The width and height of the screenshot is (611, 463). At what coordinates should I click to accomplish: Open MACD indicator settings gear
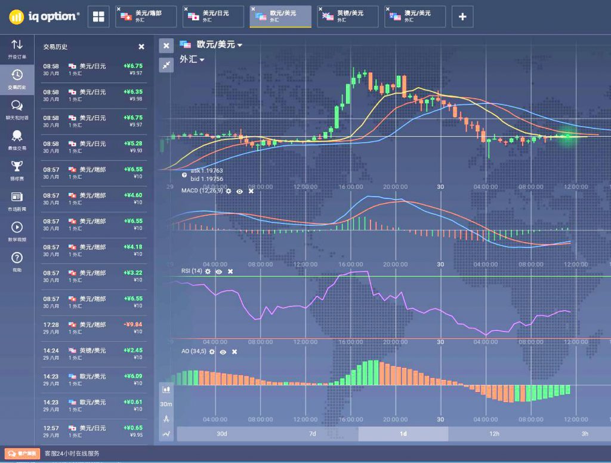pyautogui.click(x=228, y=191)
